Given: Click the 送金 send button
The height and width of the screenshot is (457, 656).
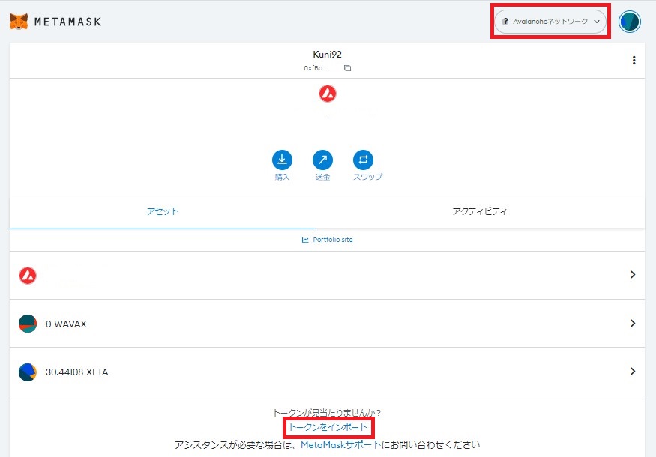Looking at the screenshot, I should click(x=322, y=166).
